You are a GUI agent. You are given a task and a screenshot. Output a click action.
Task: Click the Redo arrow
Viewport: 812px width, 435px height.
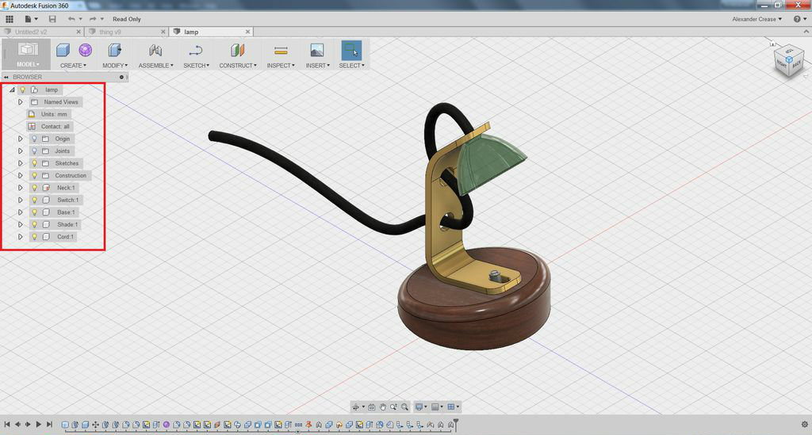(93, 19)
